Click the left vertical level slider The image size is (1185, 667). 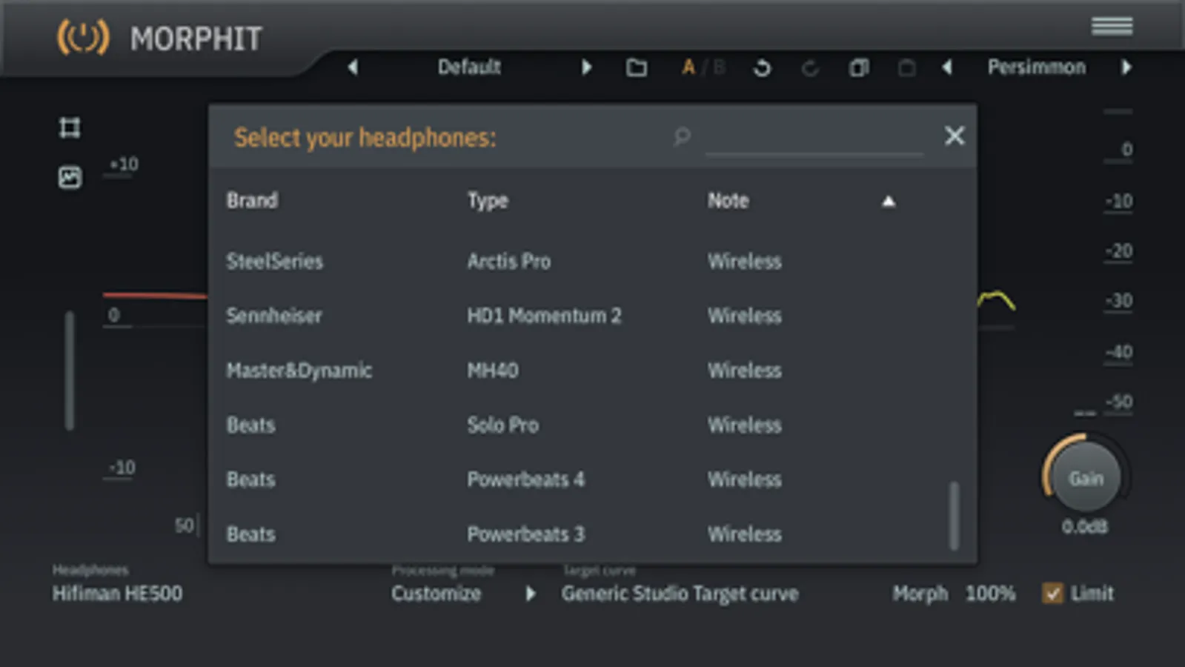(70, 370)
